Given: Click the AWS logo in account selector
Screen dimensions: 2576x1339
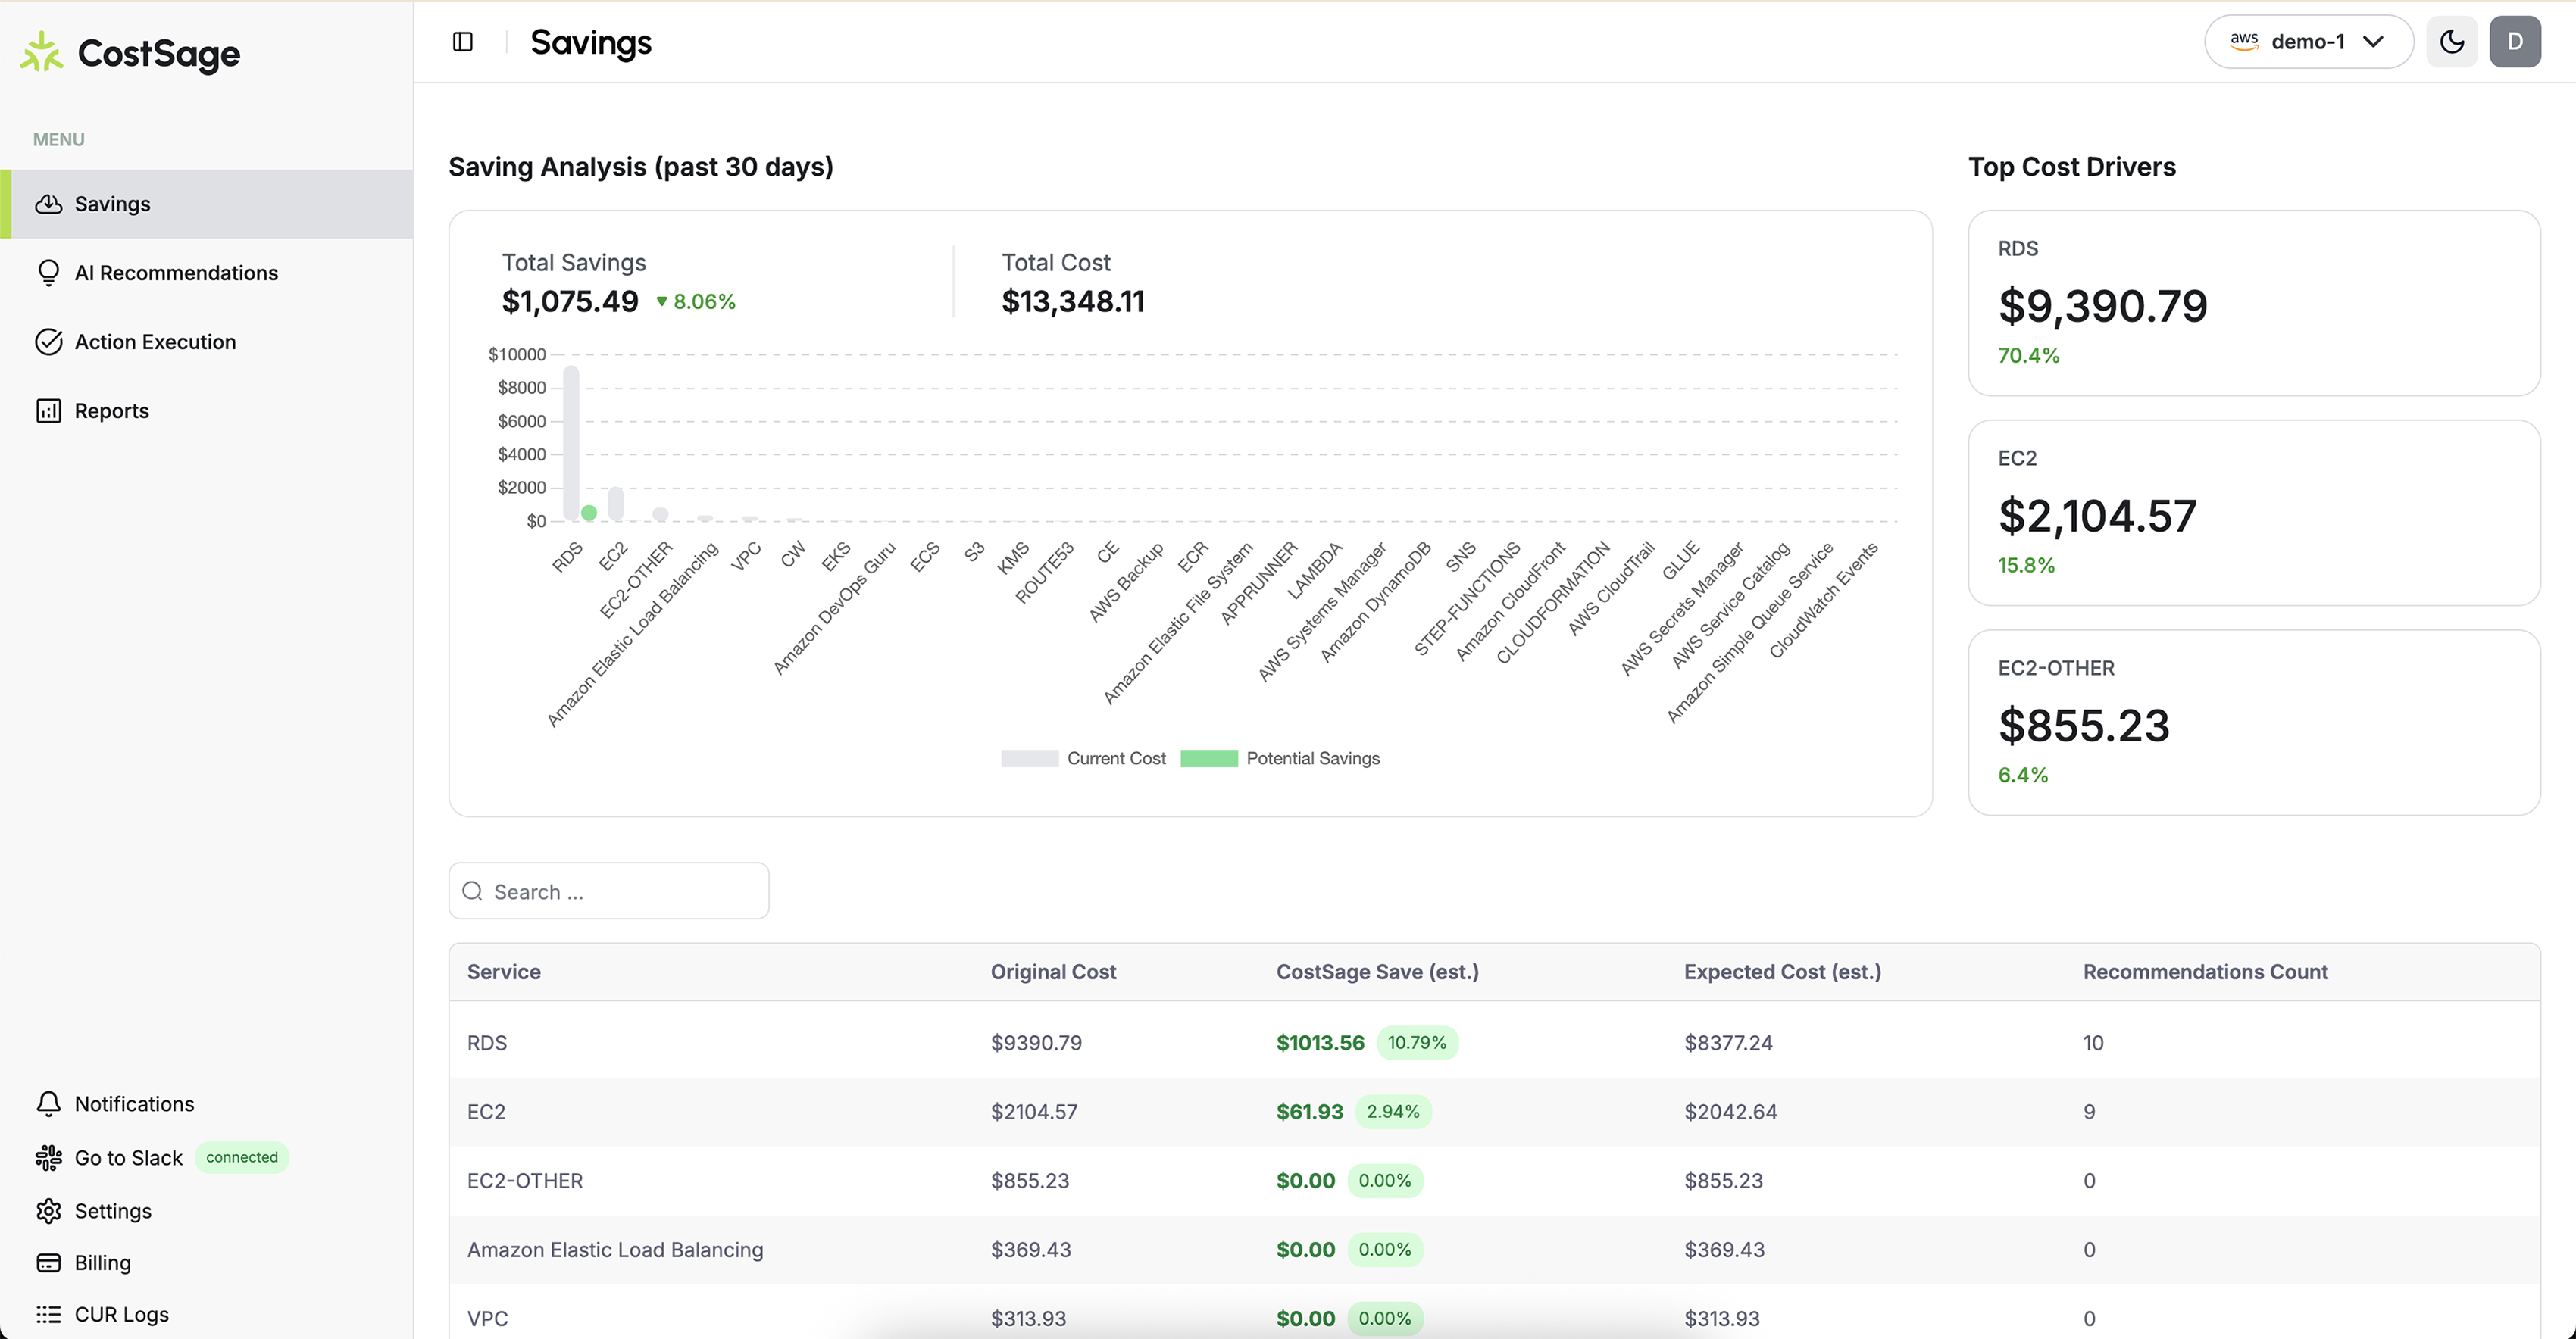Looking at the screenshot, I should click(2244, 41).
